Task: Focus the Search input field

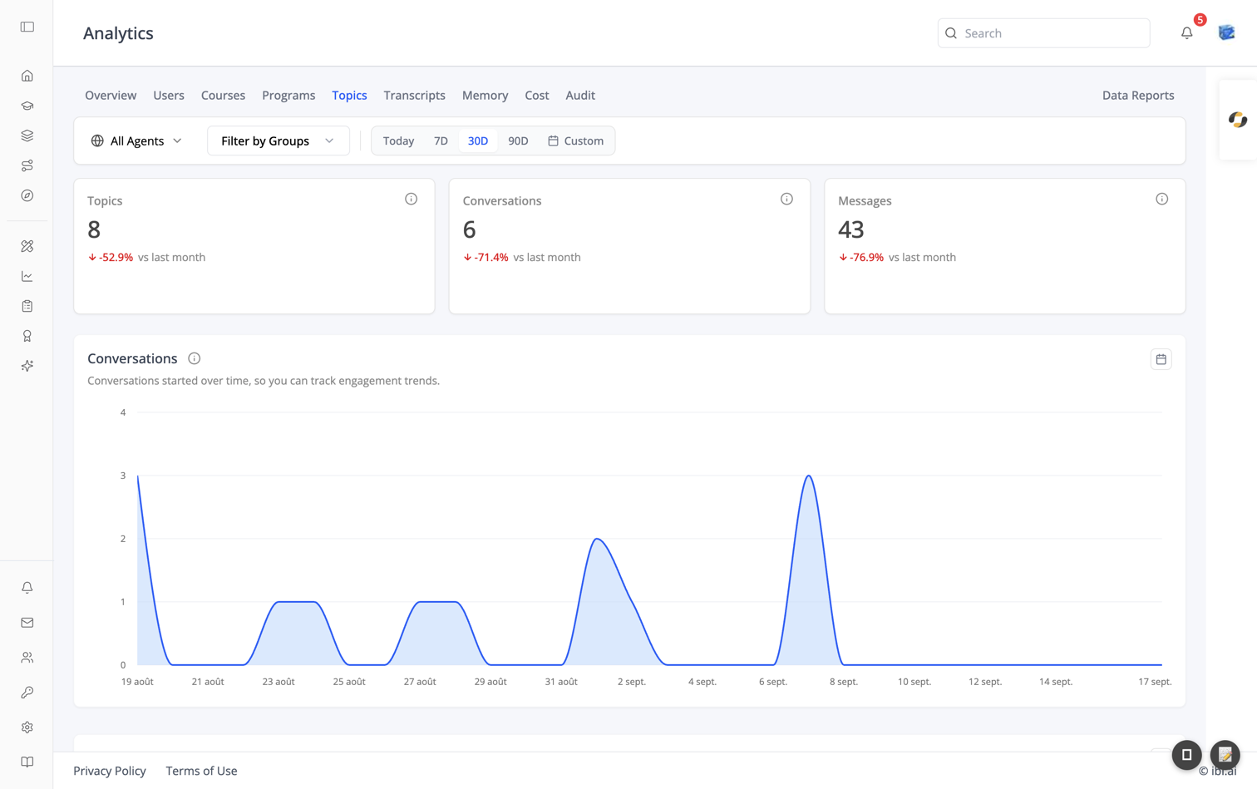Action: click(x=1043, y=33)
